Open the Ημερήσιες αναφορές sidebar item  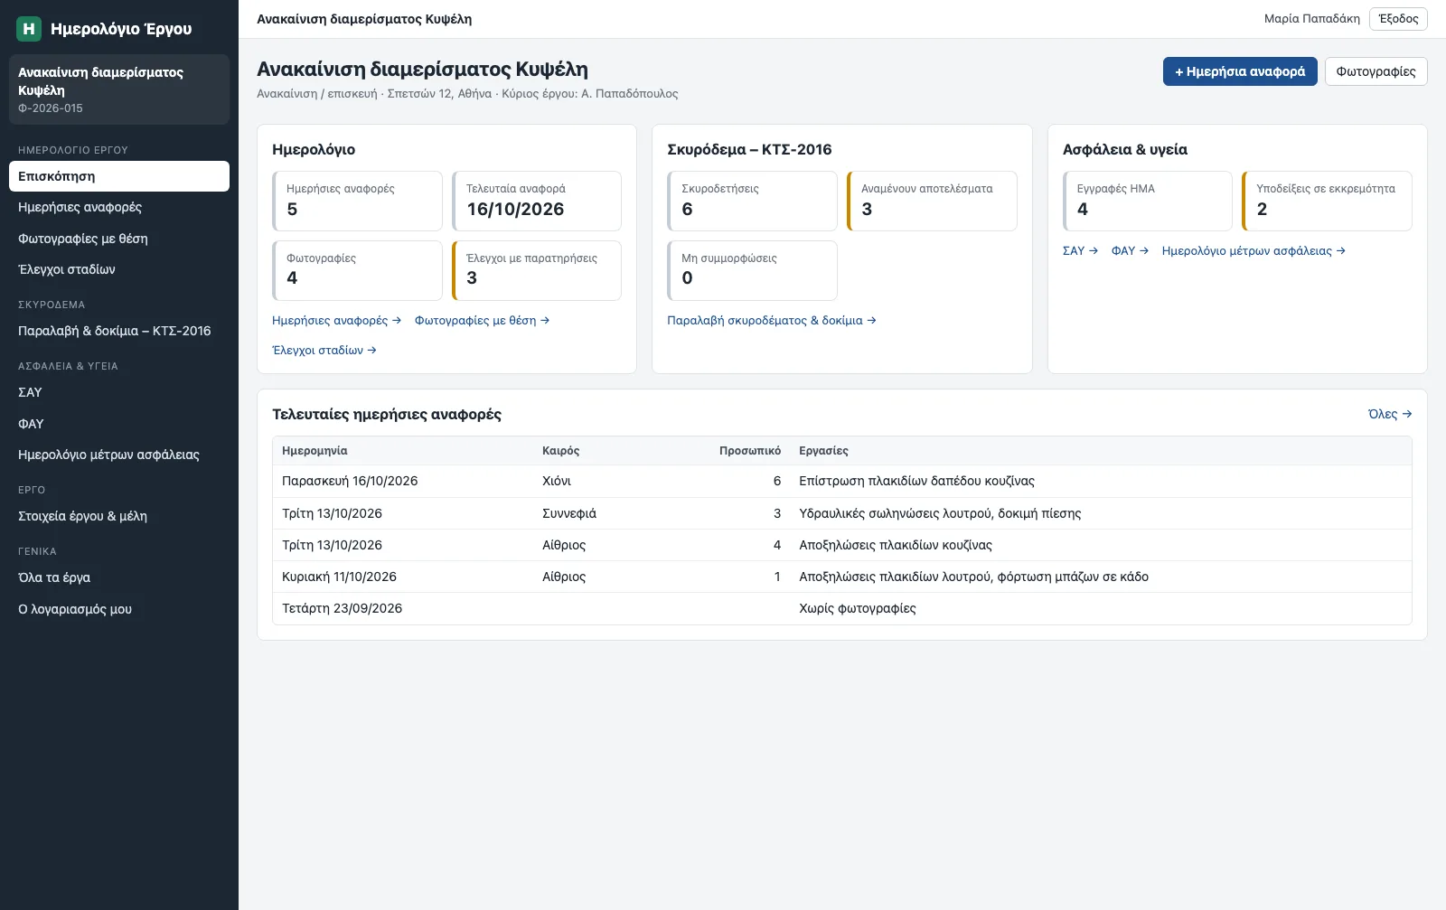(119, 207)
